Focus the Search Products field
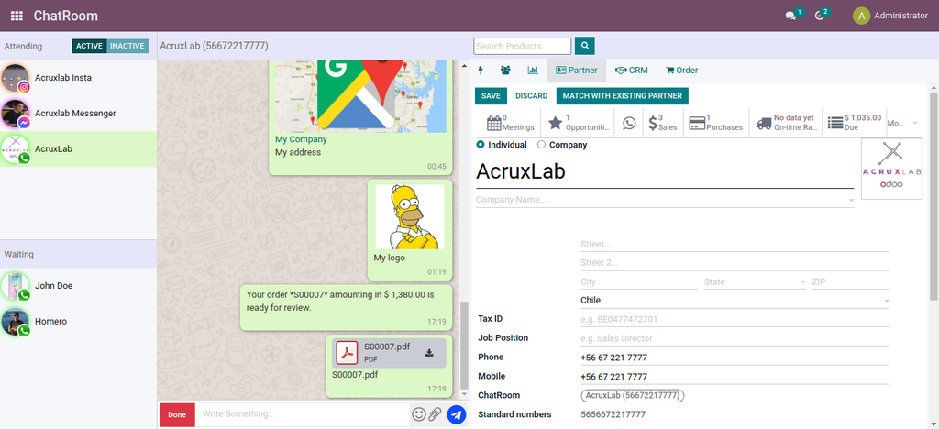The image size is (939, 429). click(x=522, y=46)
